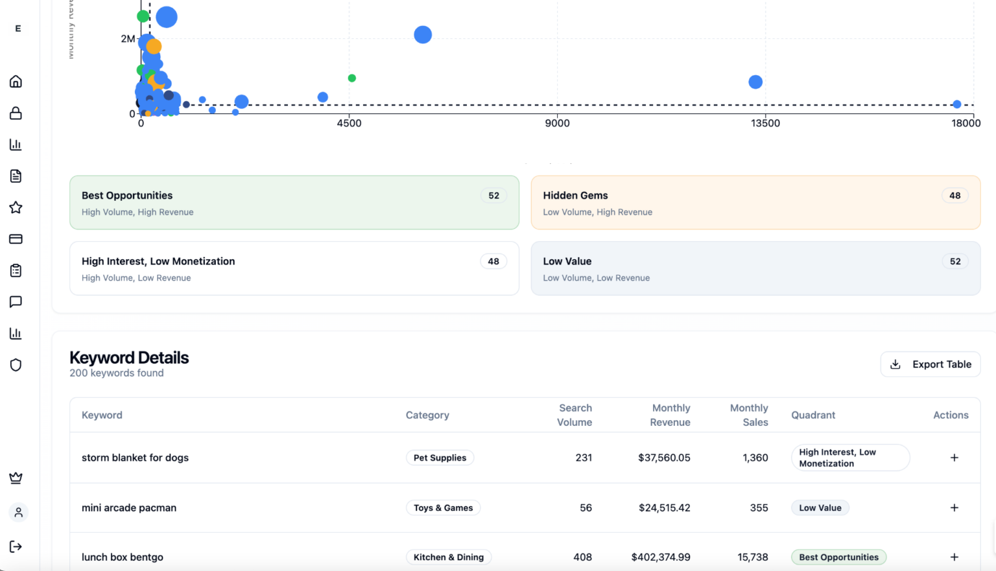996x571 pixels.
Task: Filter by Hidden Gems quadrant card
Action: (x=755, y=202)
